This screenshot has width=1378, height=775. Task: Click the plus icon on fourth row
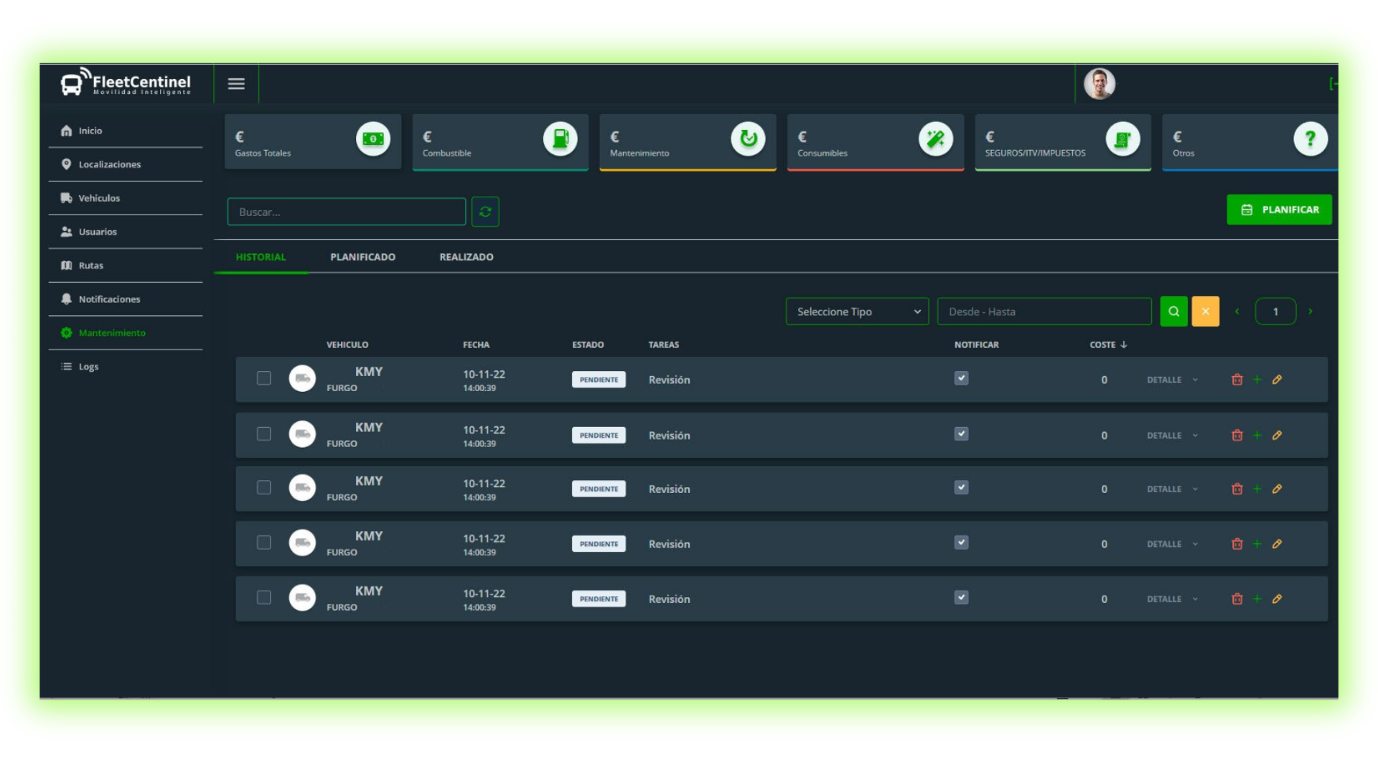click(x=1257, y=544)
